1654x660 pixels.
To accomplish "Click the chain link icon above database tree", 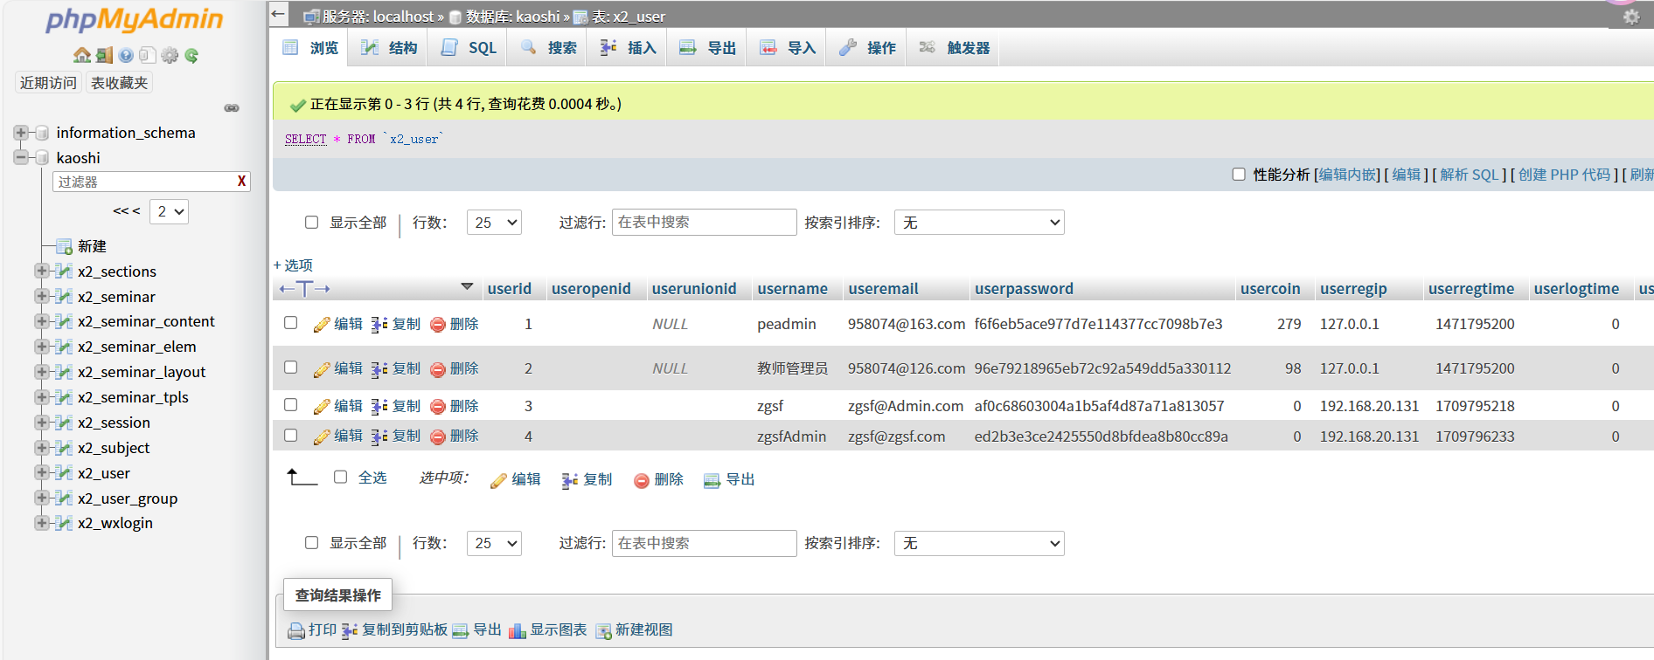I will click(x=232, y=108).
